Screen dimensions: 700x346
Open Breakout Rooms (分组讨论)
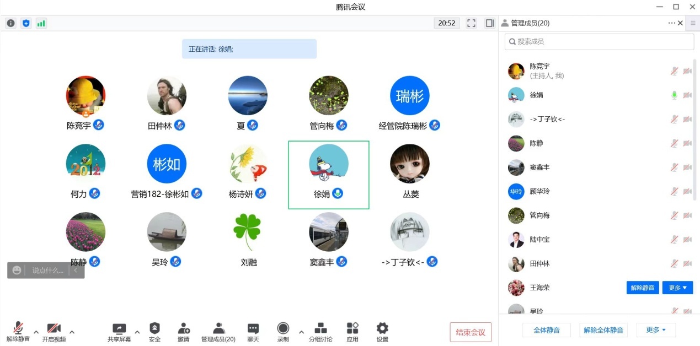[x=320, y=332]
